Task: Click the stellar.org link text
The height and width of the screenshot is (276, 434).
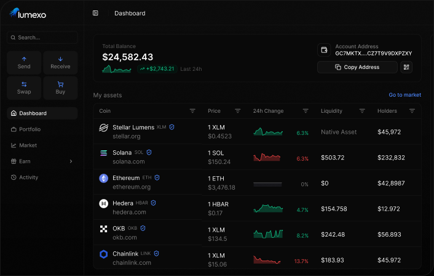Action: coord(127,137)
